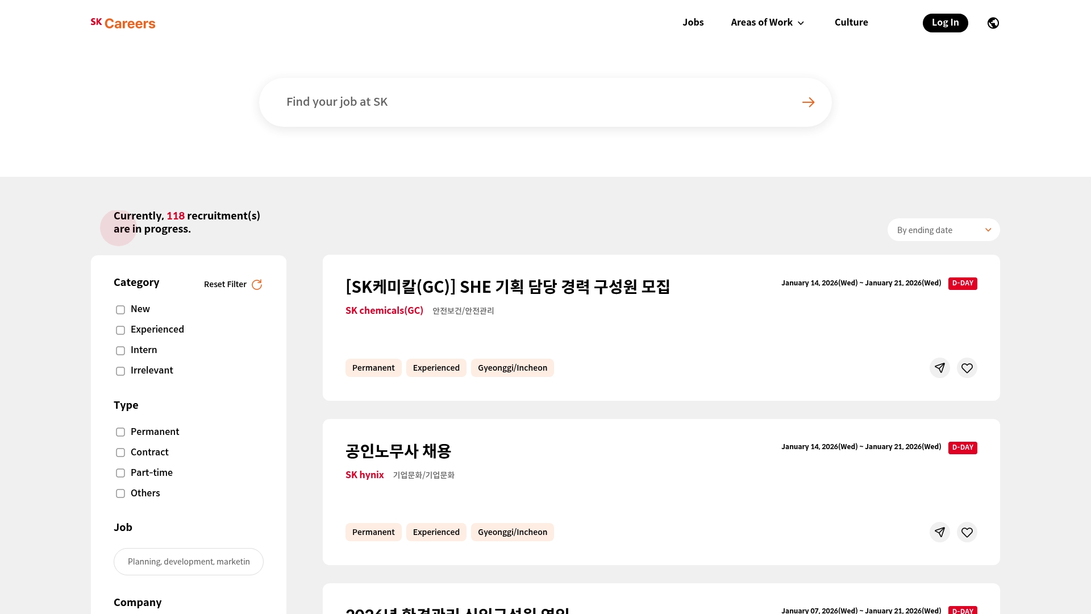Click the Log In button

tap(945, 23)
